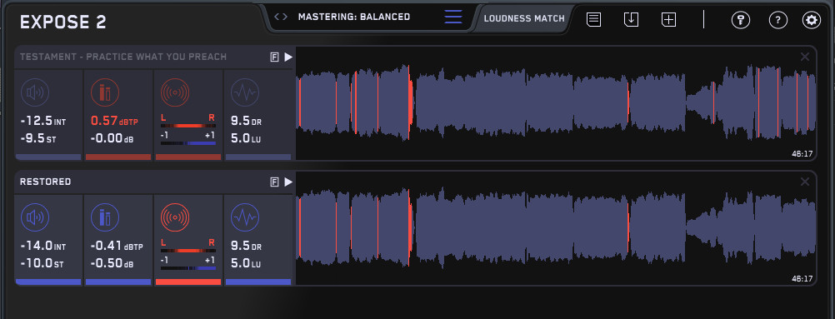Select previous preset with left chevron
The height and width of the screenshot is (319, 835).
277,17
